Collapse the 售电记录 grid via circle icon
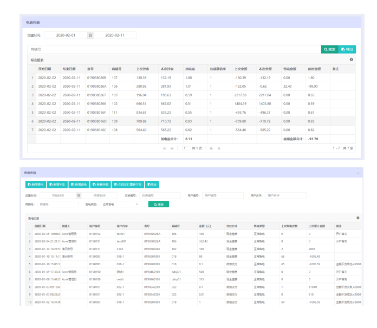Screen dimensions: 377x328 [357, 218]
